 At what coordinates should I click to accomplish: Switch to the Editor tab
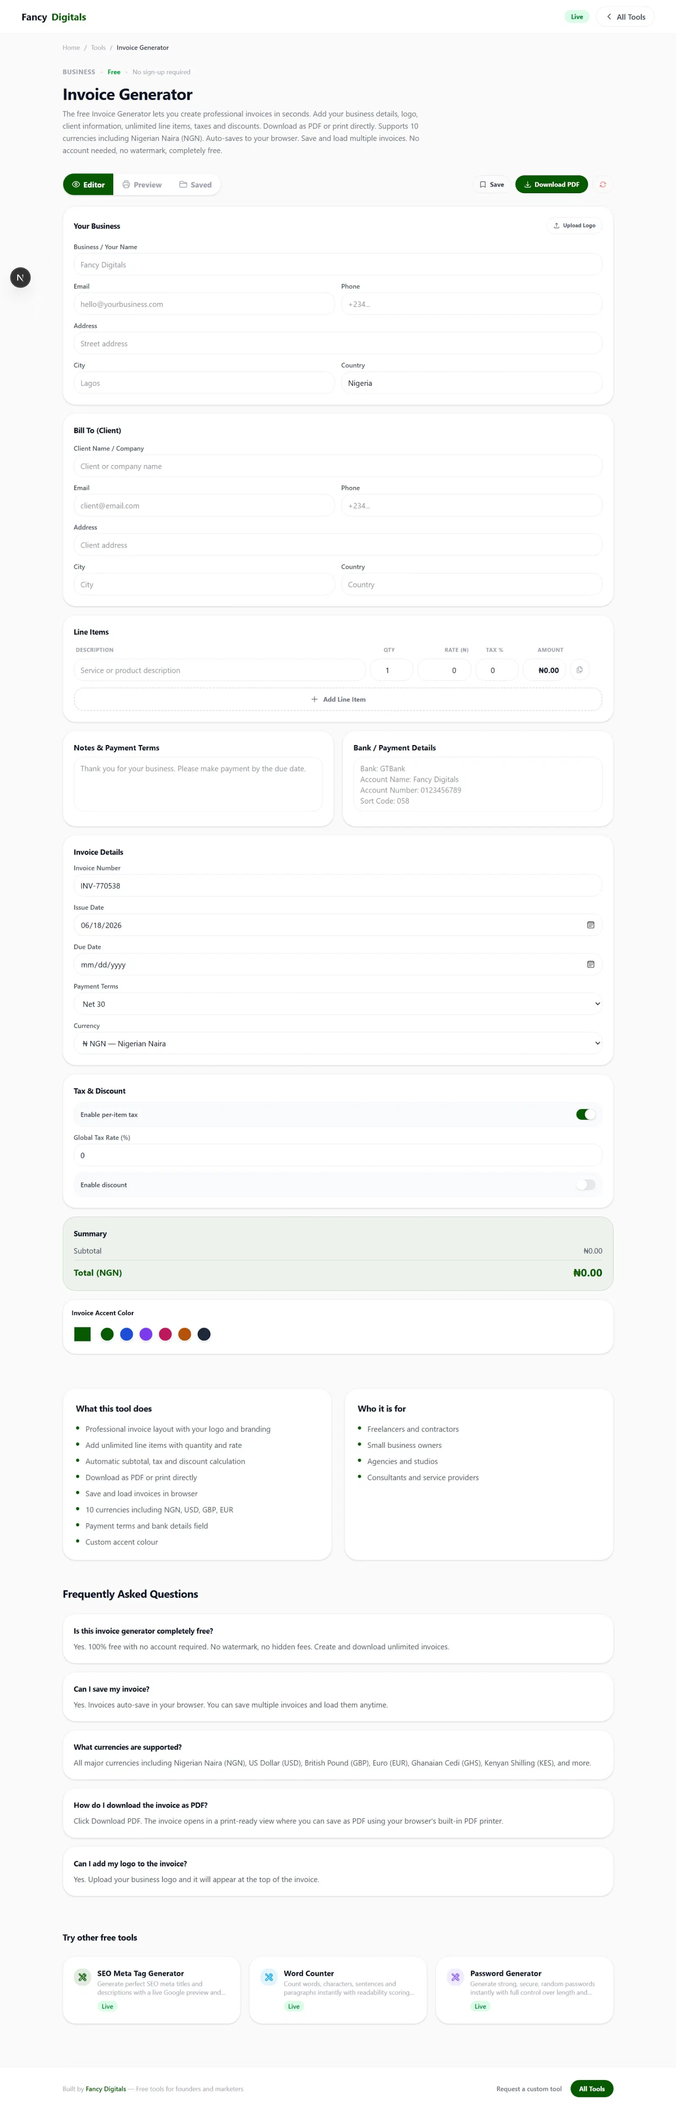point(88,184)
